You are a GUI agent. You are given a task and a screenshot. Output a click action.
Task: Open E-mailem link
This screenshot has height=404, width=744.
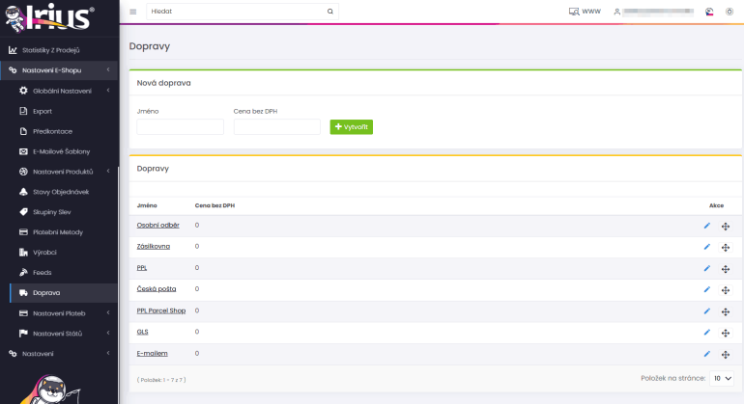[x=152, y=353]
